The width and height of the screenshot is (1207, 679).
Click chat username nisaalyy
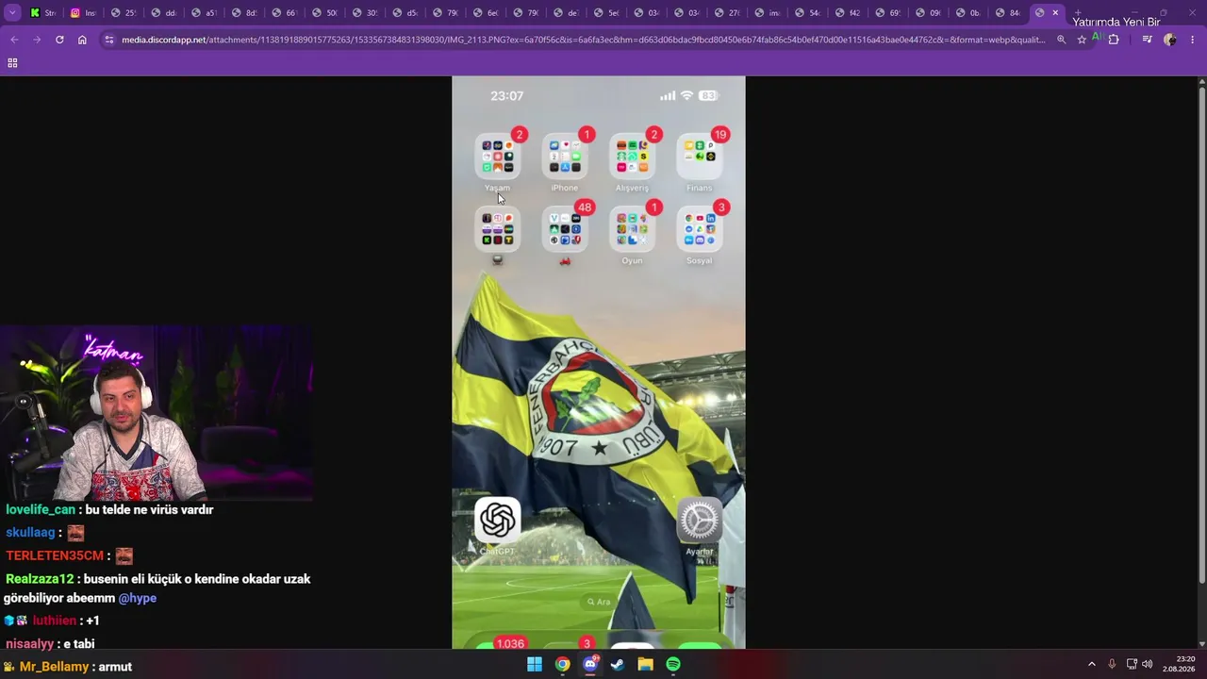pos(29,644)
